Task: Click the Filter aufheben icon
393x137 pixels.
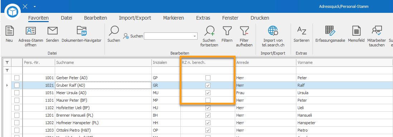Action: coord(244,31)
